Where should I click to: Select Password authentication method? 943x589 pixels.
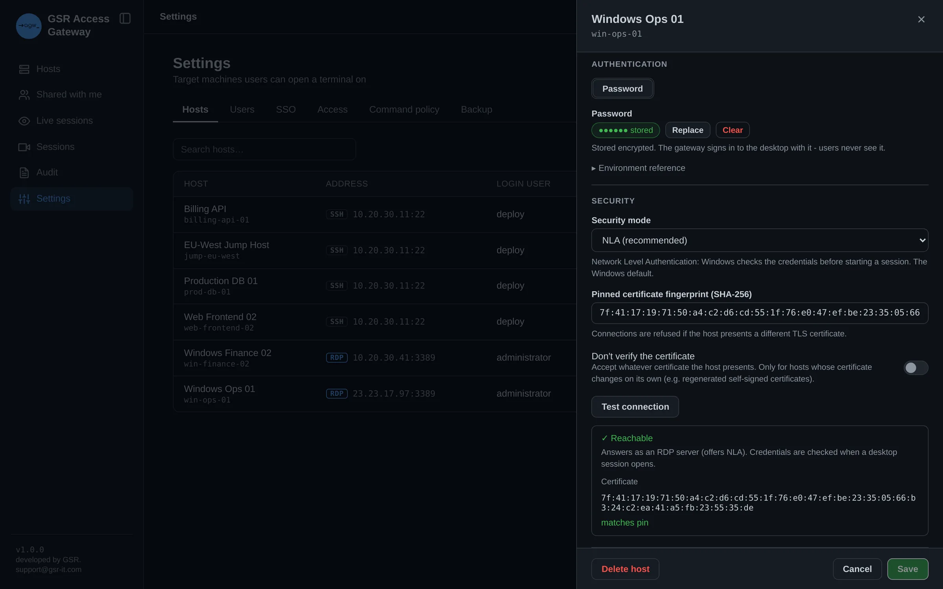622,89
